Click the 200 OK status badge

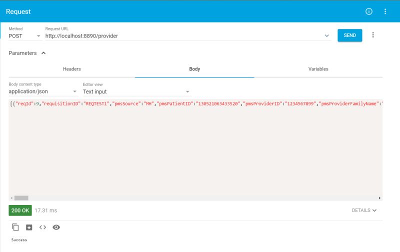coord(20,210)
